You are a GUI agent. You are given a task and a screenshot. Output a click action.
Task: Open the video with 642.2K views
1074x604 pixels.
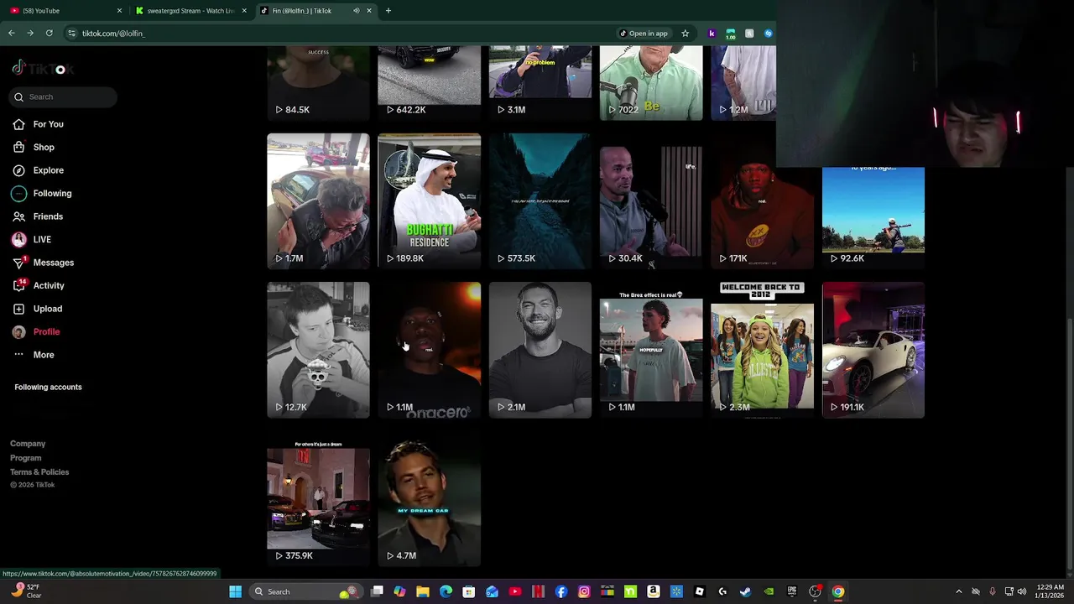pos(429,83)
